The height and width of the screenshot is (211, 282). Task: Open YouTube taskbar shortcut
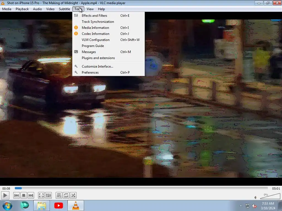pyautogui.click(x=59, y=206)
